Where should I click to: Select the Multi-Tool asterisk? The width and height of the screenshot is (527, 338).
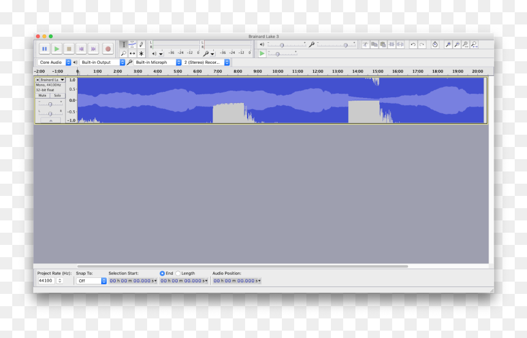click(141, 53)
